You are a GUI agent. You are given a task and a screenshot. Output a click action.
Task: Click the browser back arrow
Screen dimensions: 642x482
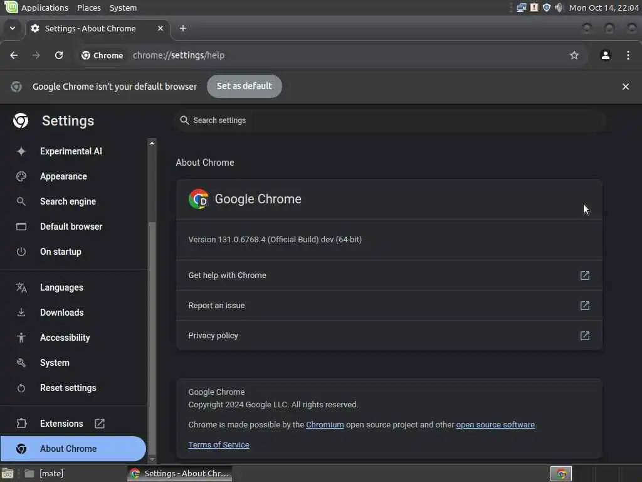14,55
